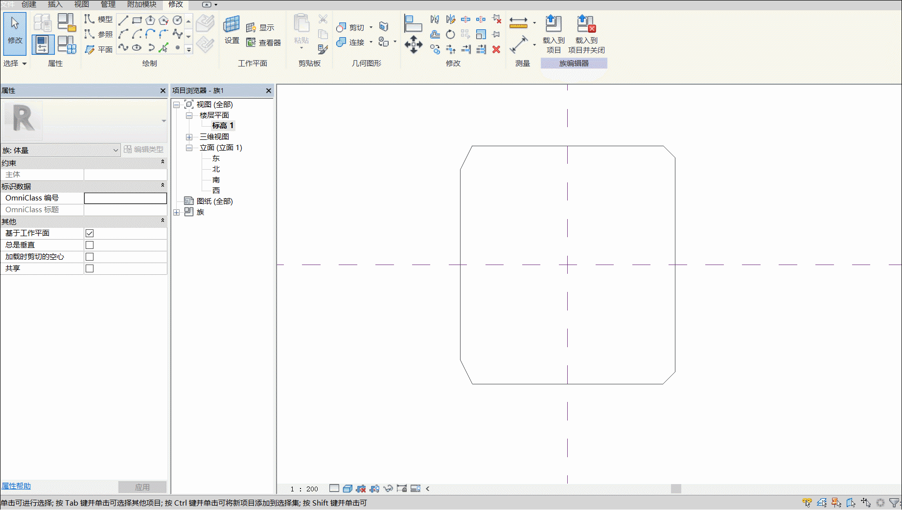The width and height of the screenshot is (902, 510).
Task: Open the 南 elevation view
Action: (216, 180)
